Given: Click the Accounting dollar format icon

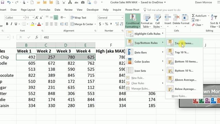Looking at the screenshot, I should (100, 24).
